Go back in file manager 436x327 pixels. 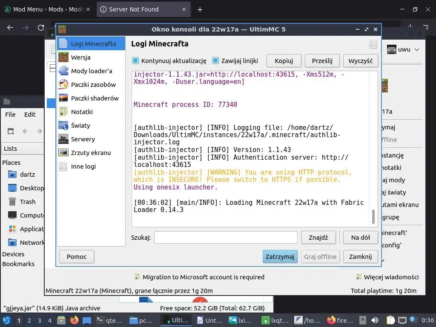pyautogui.click(x=25, y=131)
